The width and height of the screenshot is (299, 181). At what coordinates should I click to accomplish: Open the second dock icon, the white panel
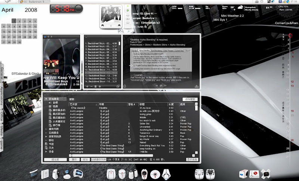[x=45, y=174]
